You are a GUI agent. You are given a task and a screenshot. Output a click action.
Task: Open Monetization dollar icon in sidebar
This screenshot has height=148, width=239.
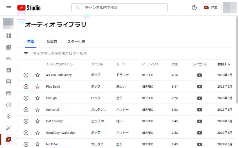[9, 116]
